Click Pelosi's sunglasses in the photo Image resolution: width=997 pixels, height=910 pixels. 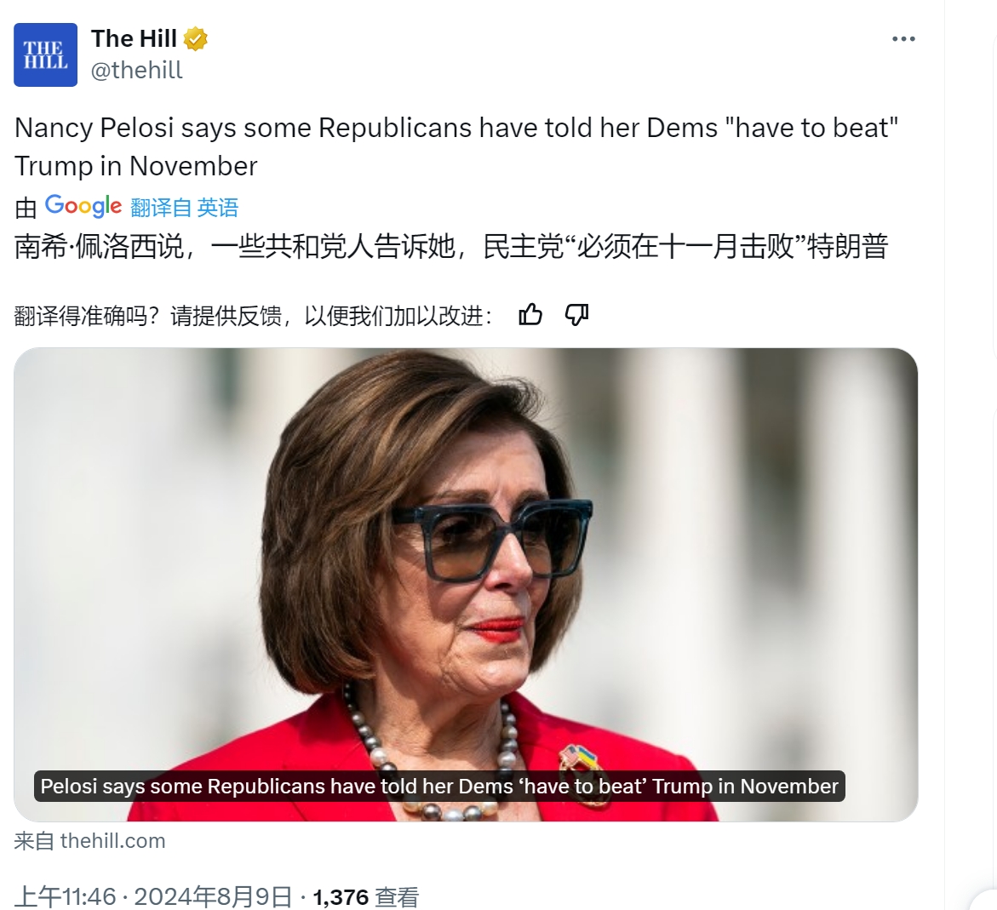[x=491, y=539]
